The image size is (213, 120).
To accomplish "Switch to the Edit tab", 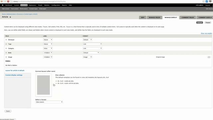I will (x=143, y=17).
